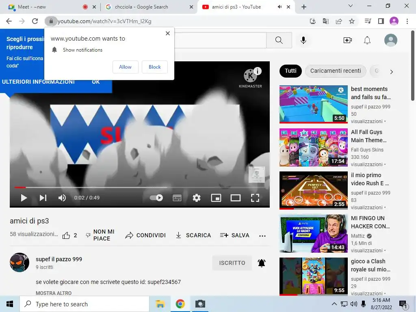The image size is (416, 312).
Task: Like the video with thumbs up
Action: 66,235
